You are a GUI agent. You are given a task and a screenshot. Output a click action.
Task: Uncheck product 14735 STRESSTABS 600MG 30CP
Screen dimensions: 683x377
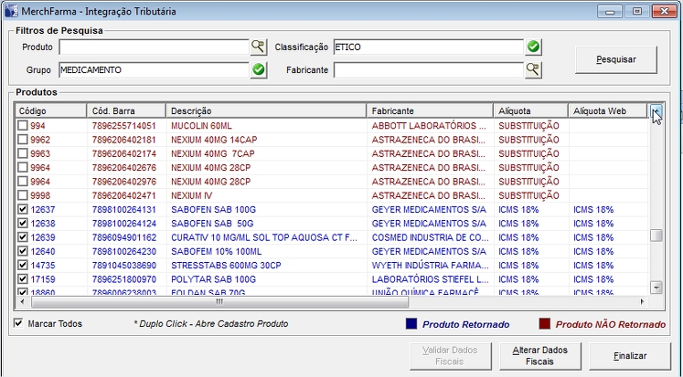tap(24, 266)
